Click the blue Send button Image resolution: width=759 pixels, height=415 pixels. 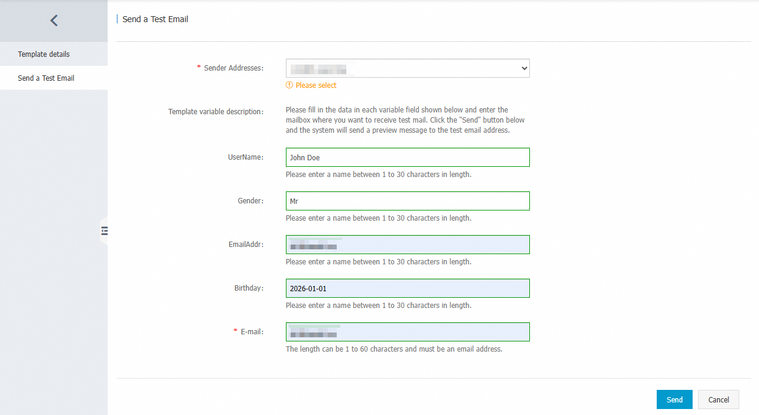click(x=674, y=399)
